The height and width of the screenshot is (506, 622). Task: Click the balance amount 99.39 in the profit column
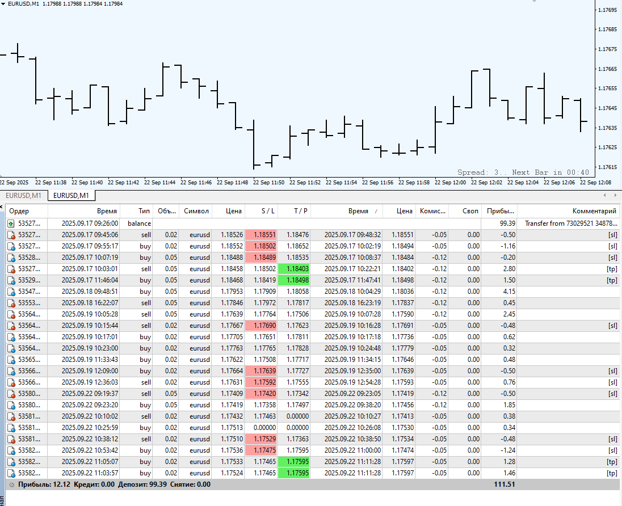(507, 224)
